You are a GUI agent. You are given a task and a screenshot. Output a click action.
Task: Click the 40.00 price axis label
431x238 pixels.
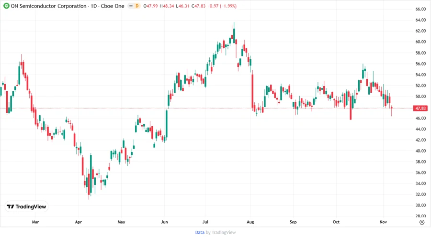point(420,151)
